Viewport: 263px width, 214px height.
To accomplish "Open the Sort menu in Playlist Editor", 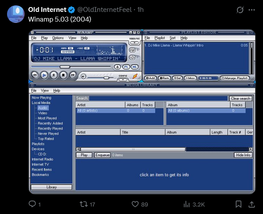I will coord(172,38).
